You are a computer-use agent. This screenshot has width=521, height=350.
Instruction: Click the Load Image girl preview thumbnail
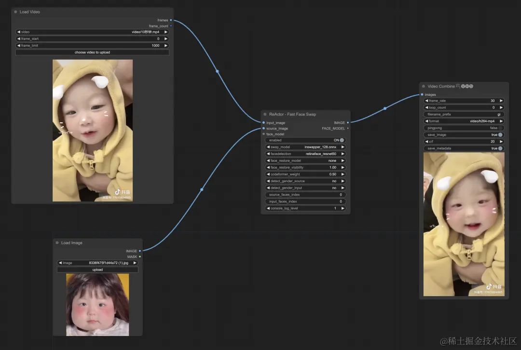pyautogui.click(x=97, y=305)
